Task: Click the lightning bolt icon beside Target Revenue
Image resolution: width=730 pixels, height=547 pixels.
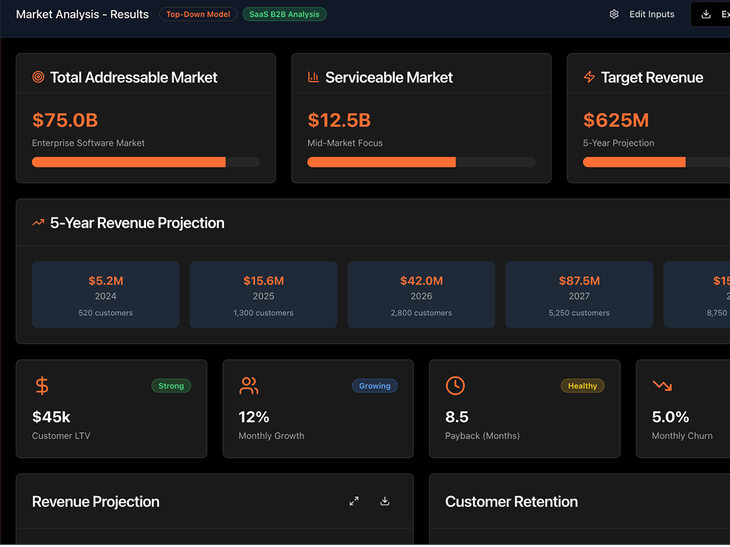Action: coord(589,77)
